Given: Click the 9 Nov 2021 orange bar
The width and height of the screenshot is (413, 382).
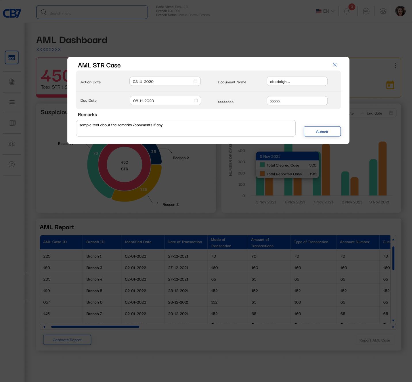Looking at the screenshot, I should 383,168.
